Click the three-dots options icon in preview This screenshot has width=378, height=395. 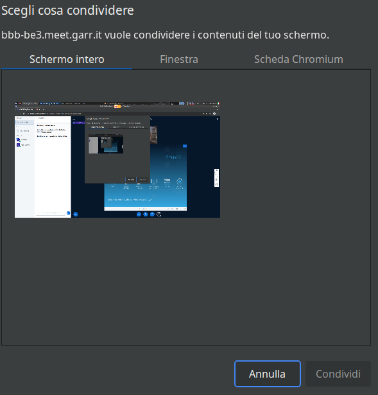tap(217, 119)
